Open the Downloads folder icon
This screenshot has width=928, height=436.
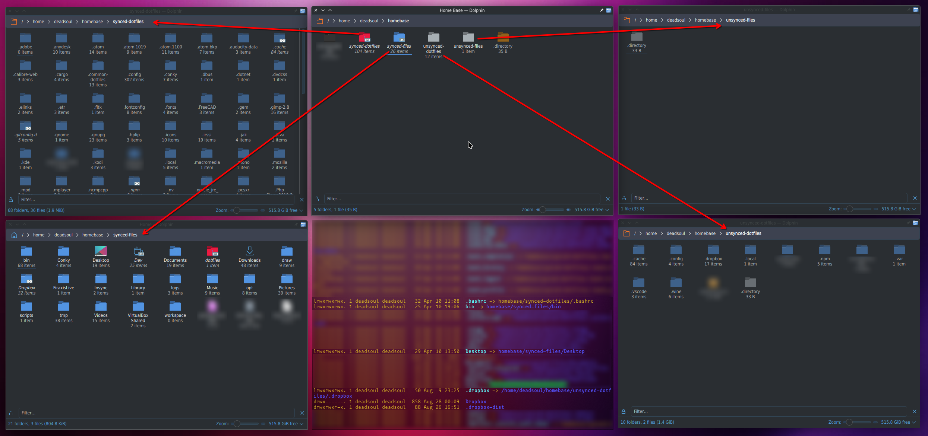(x=249, y=251)
